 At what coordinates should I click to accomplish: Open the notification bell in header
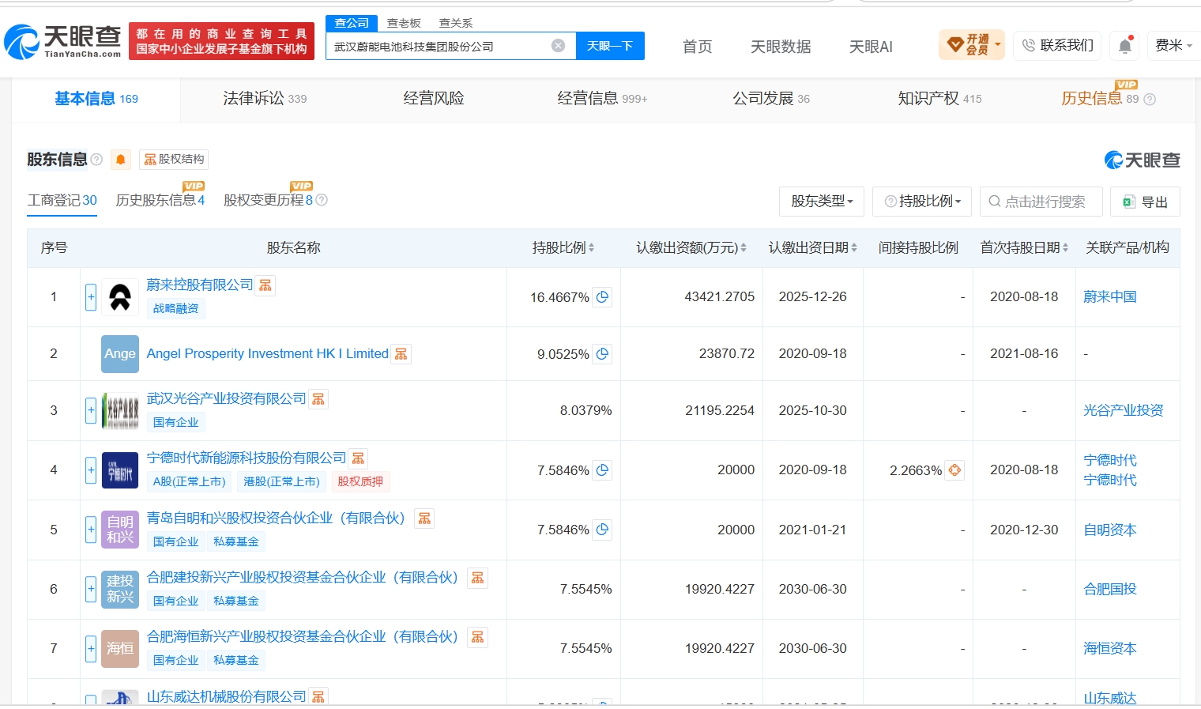click(x=1125, y=46)
